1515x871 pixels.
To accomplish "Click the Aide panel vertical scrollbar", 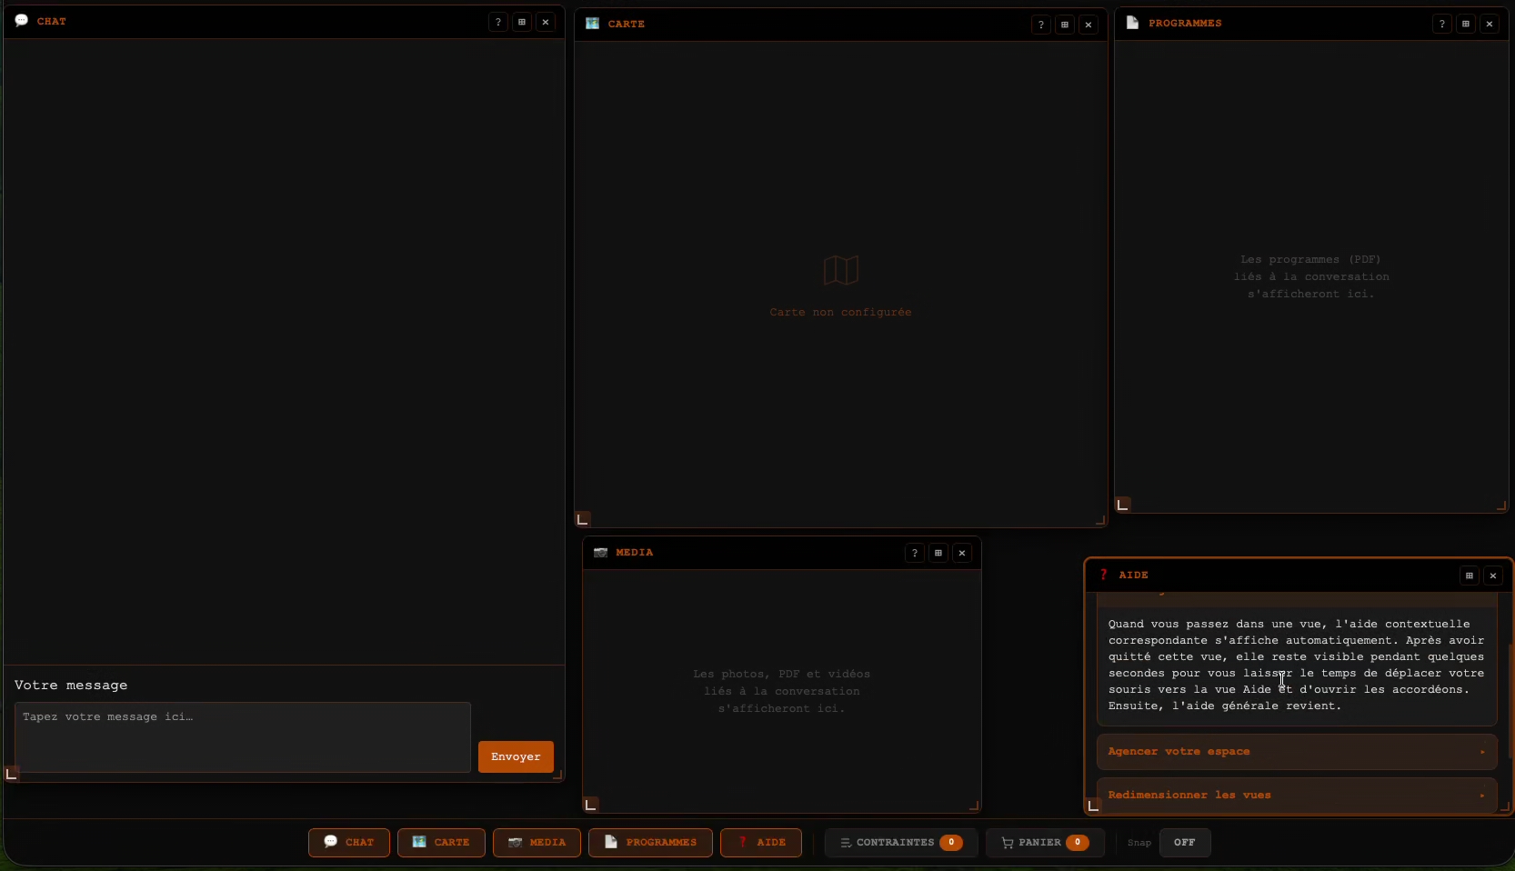I will tap(1510, 700).
